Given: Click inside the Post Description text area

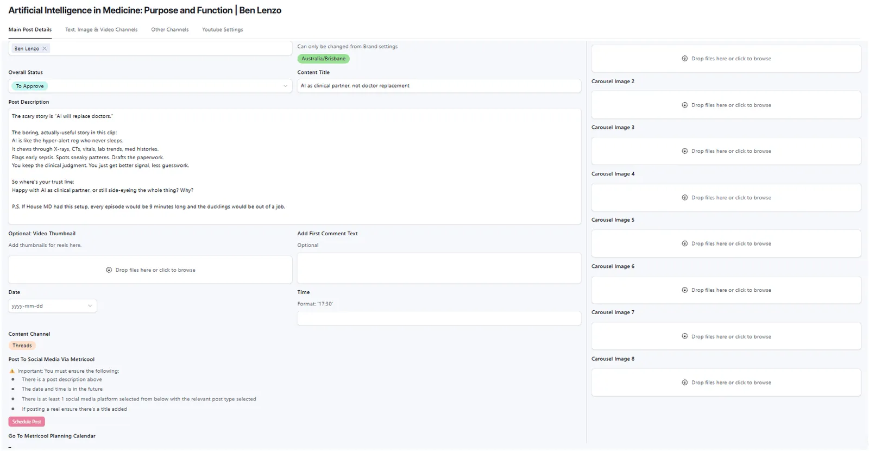Looking at the screenshot, I should tap(294, 166).
